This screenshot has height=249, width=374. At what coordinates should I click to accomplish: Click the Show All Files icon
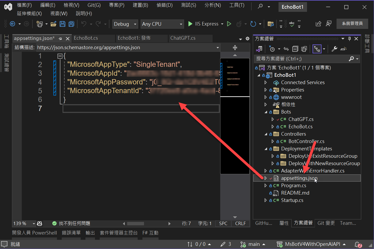(x=304, y=49)
